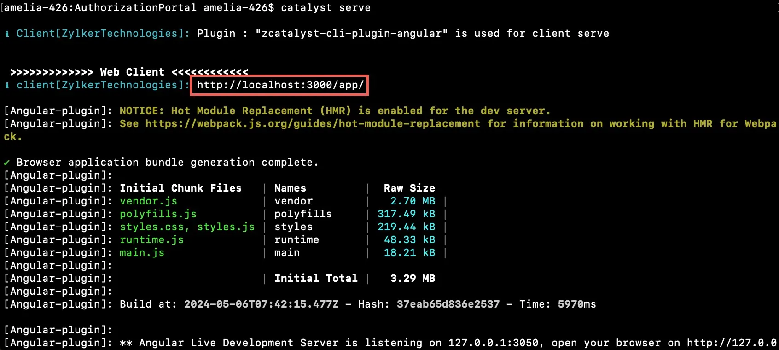Click the catalyst serve command text
The image size is (779, 350).
[x=326, y=8]
